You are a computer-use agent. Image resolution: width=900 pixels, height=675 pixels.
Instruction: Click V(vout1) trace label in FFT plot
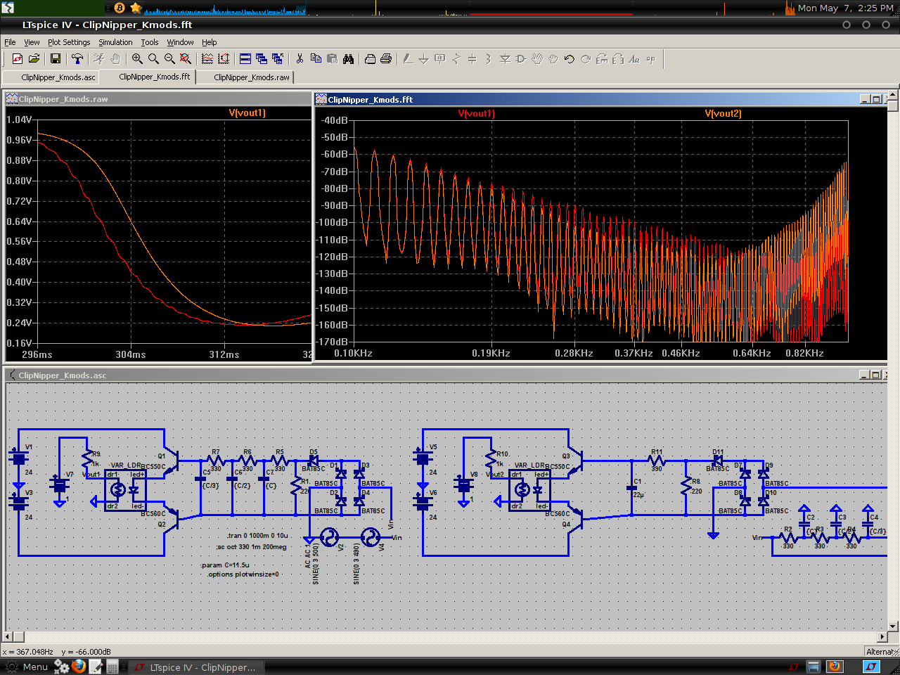[476, 113]
